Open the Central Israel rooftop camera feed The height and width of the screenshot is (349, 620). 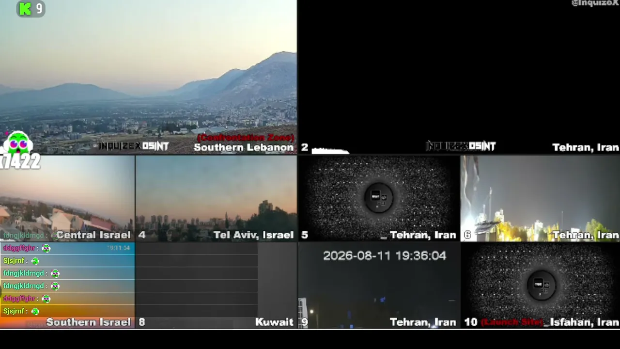coord(67,198)
